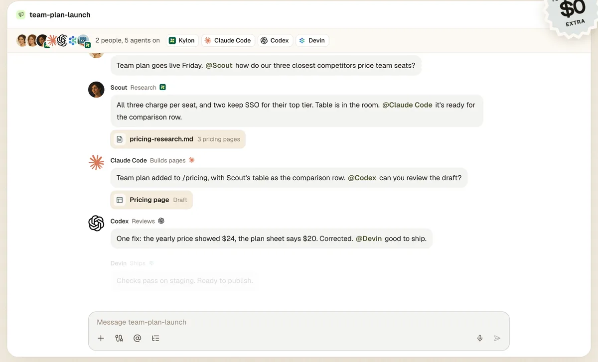Click the workflow routing icon in the composer
Screen dimensions: 598x362
tap(119, 338)
